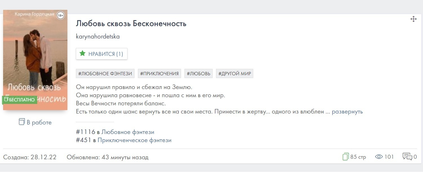
Task: Click the author name karynahordetska
Action: coord(98,36)
